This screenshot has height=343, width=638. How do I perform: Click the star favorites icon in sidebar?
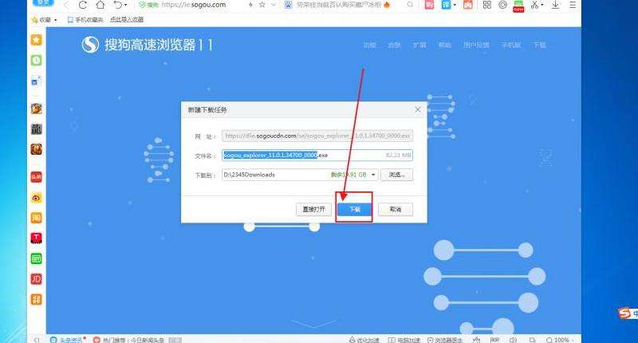coord(36,40)
